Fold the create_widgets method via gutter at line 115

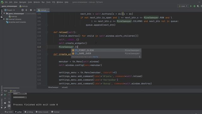(x=47, y=54)
